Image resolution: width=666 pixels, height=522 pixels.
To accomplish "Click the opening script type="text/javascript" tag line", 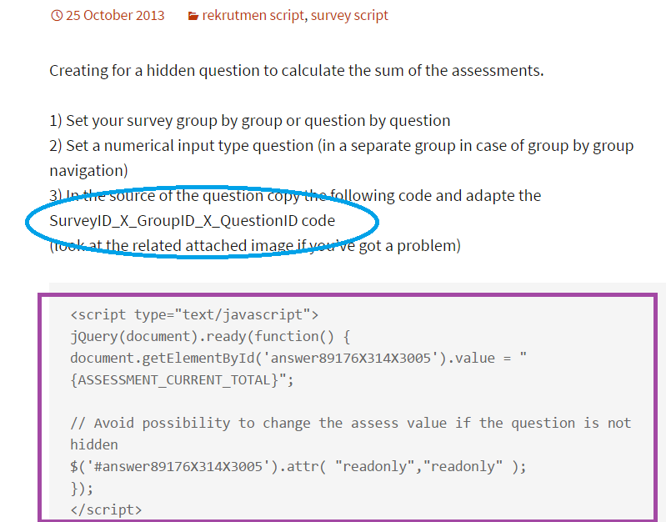I will [x=194, y=314].
